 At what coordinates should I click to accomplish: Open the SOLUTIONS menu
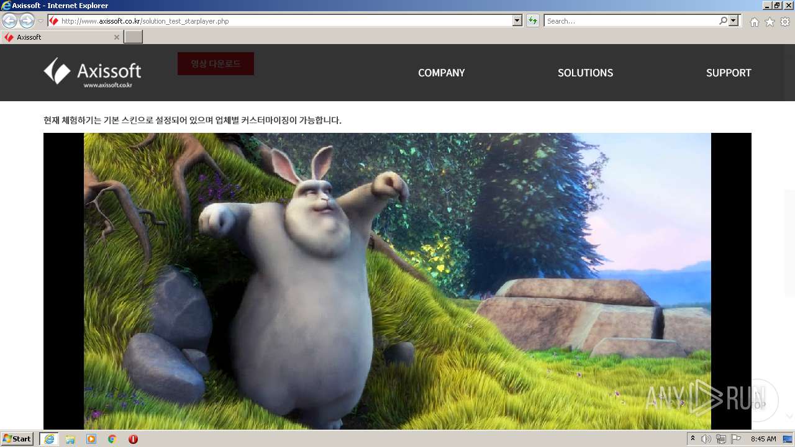585,73
